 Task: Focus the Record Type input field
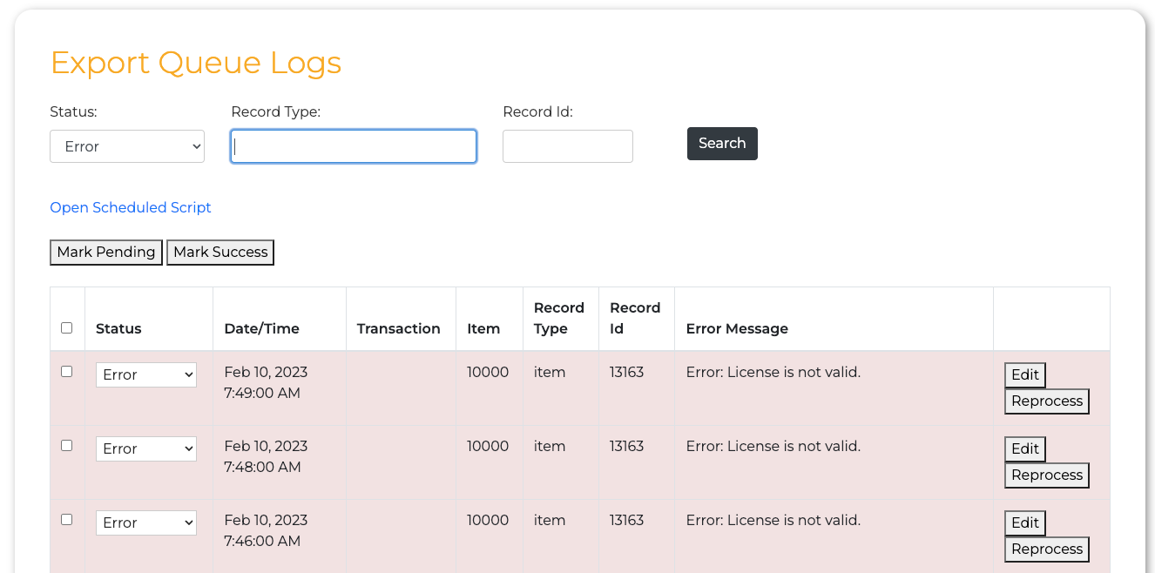click(x=353, y=146)
